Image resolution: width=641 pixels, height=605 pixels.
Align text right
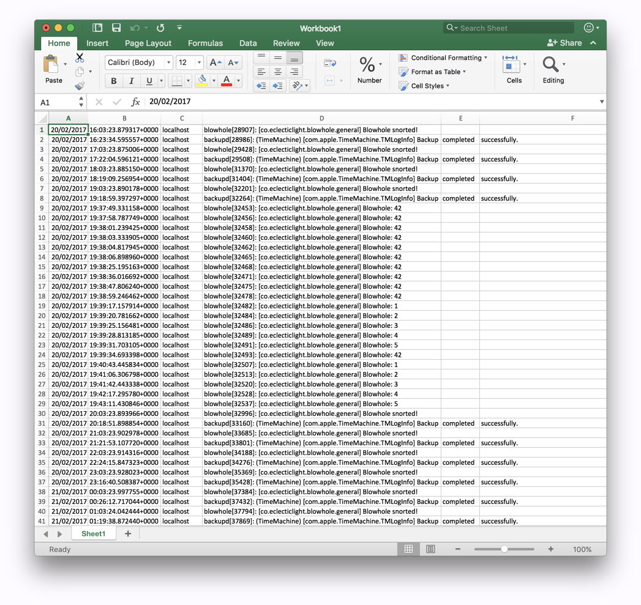(x=294, y=72)
